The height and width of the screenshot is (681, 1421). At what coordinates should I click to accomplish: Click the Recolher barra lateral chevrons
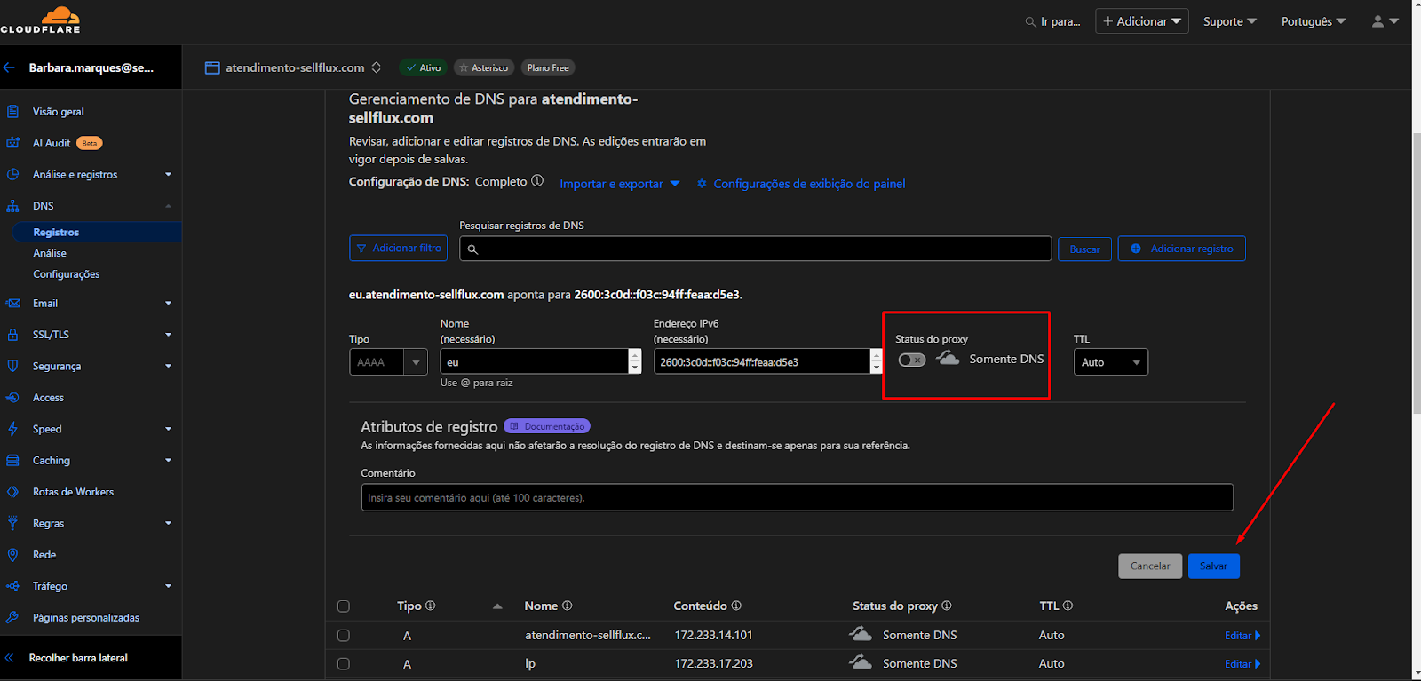click(10, 658)
